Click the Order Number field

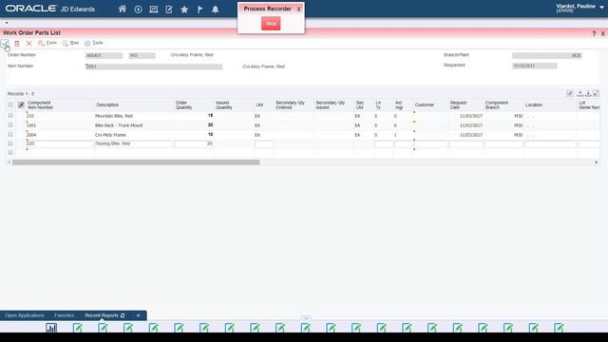click(104, 55)
